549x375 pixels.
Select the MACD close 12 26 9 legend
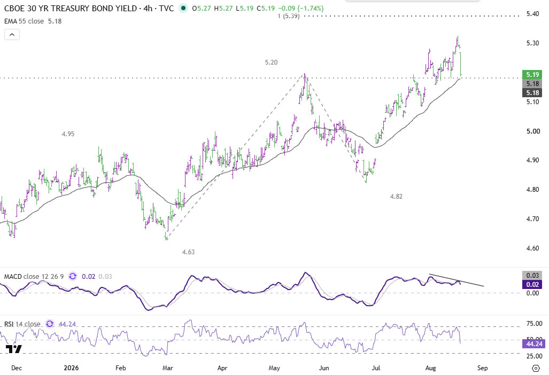point(34,276)
